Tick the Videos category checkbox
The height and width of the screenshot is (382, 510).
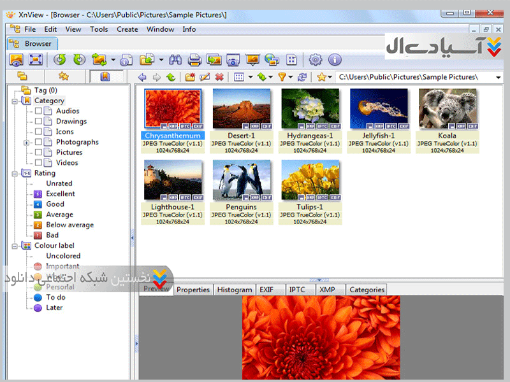click(39, 162)
